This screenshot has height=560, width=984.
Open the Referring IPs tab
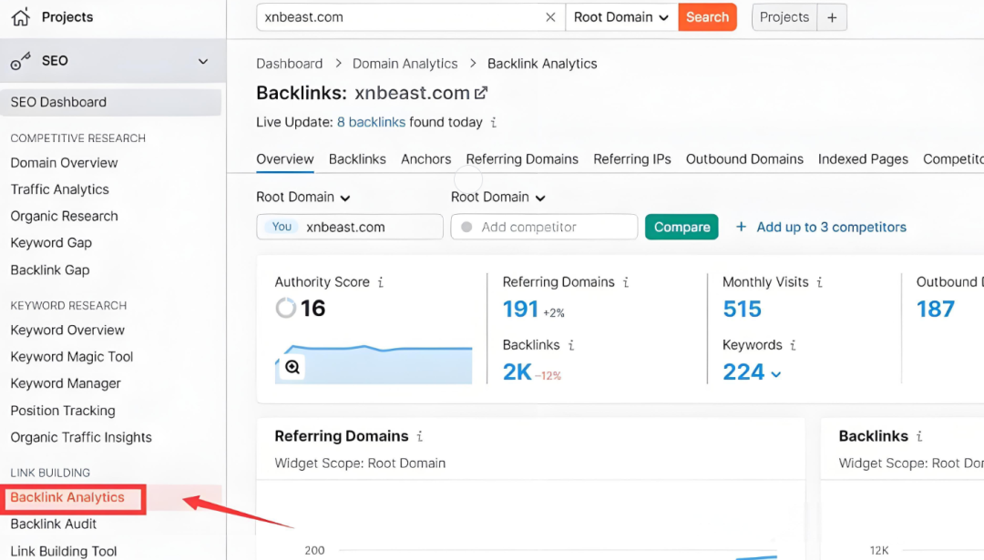(x=632, y=159)
